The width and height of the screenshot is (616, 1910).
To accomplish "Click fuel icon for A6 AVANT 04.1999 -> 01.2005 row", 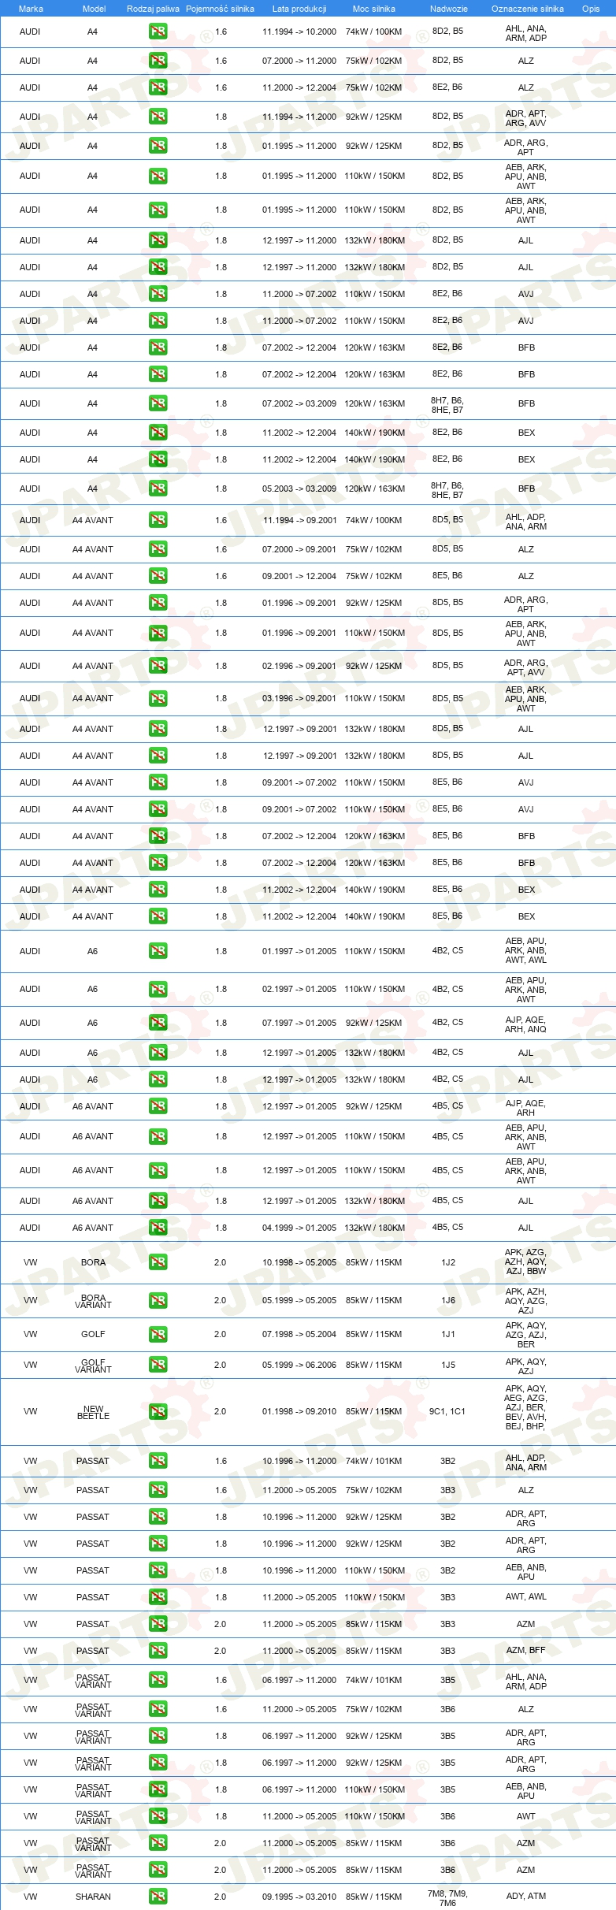I will pos(158,1228).
